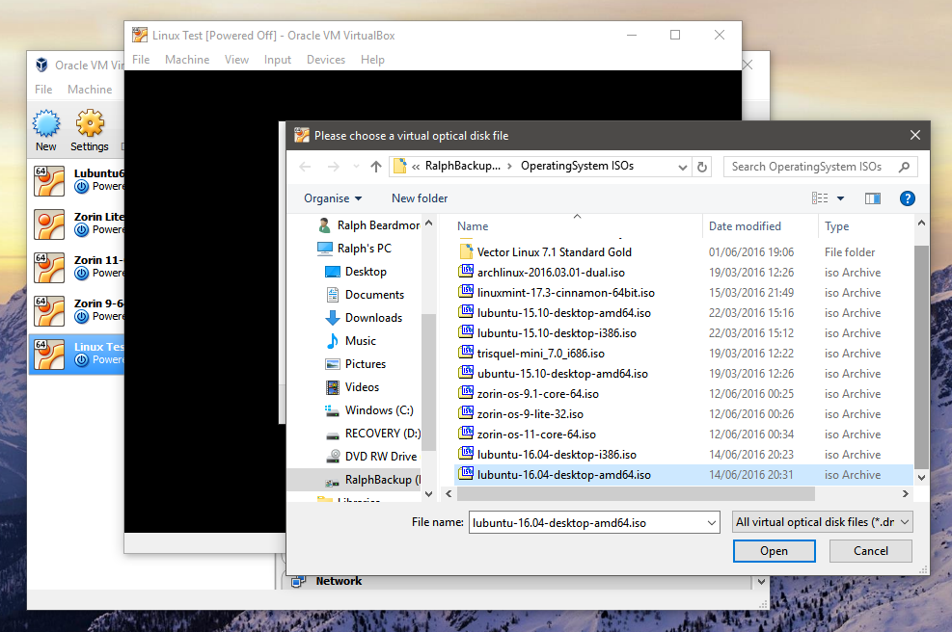Toggle the preview pane icon
The width and height of the screenshot is (952, 632).
[873, 198]
